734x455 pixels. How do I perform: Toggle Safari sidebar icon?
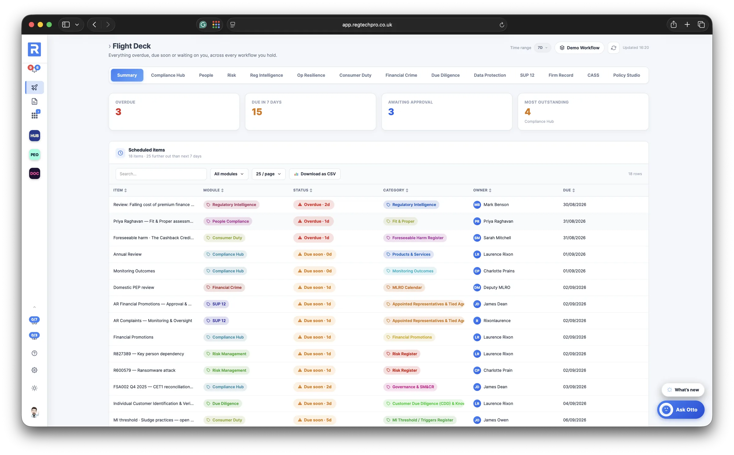[x=66, y=24]
